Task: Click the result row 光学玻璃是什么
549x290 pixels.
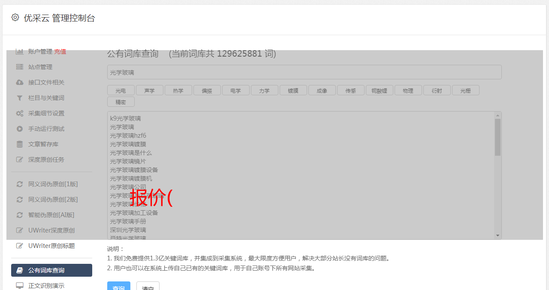Action: point(131,153)
